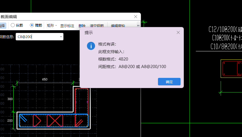Image resolution: width=242 pixels, height=137 pixels.
Task: Select the 纵筋 radio button
Action: pos(17,25)
